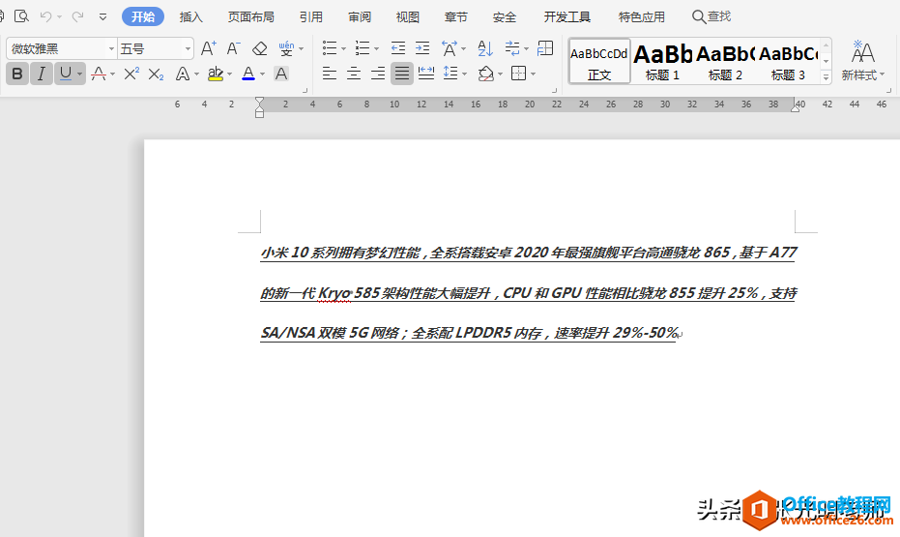Click the phonetic guide (wén) icon
Image resolution: width=900 pixels, height=537 pixels.
286,48
